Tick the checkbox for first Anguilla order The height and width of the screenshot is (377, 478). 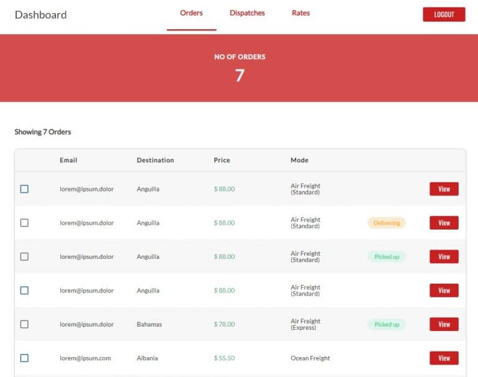point(24,189)
